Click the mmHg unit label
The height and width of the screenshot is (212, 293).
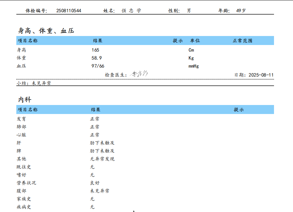point(193,66)
